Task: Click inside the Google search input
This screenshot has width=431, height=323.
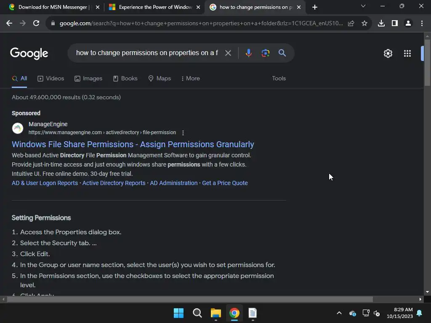Action: (x=147, y=53)
